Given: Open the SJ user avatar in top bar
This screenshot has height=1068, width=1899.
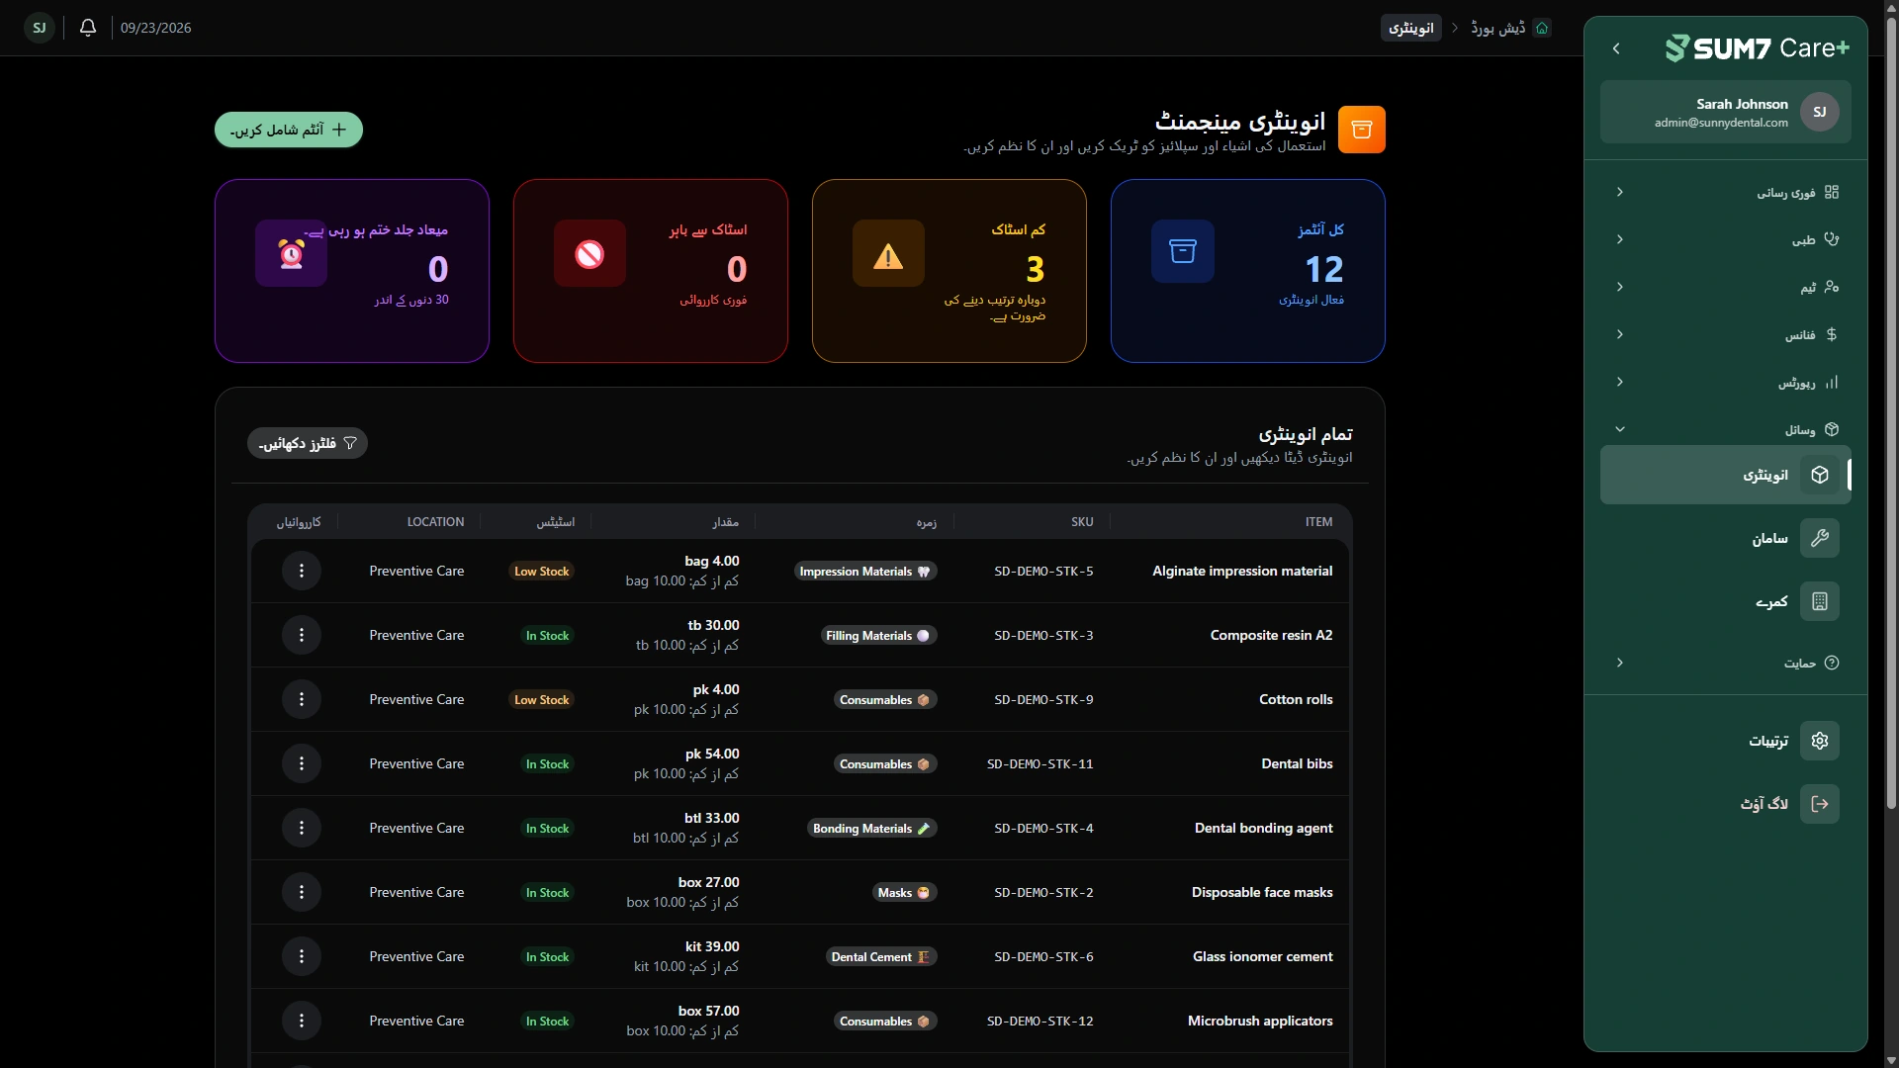Looking at the screenshot, I should coord(40,28).
